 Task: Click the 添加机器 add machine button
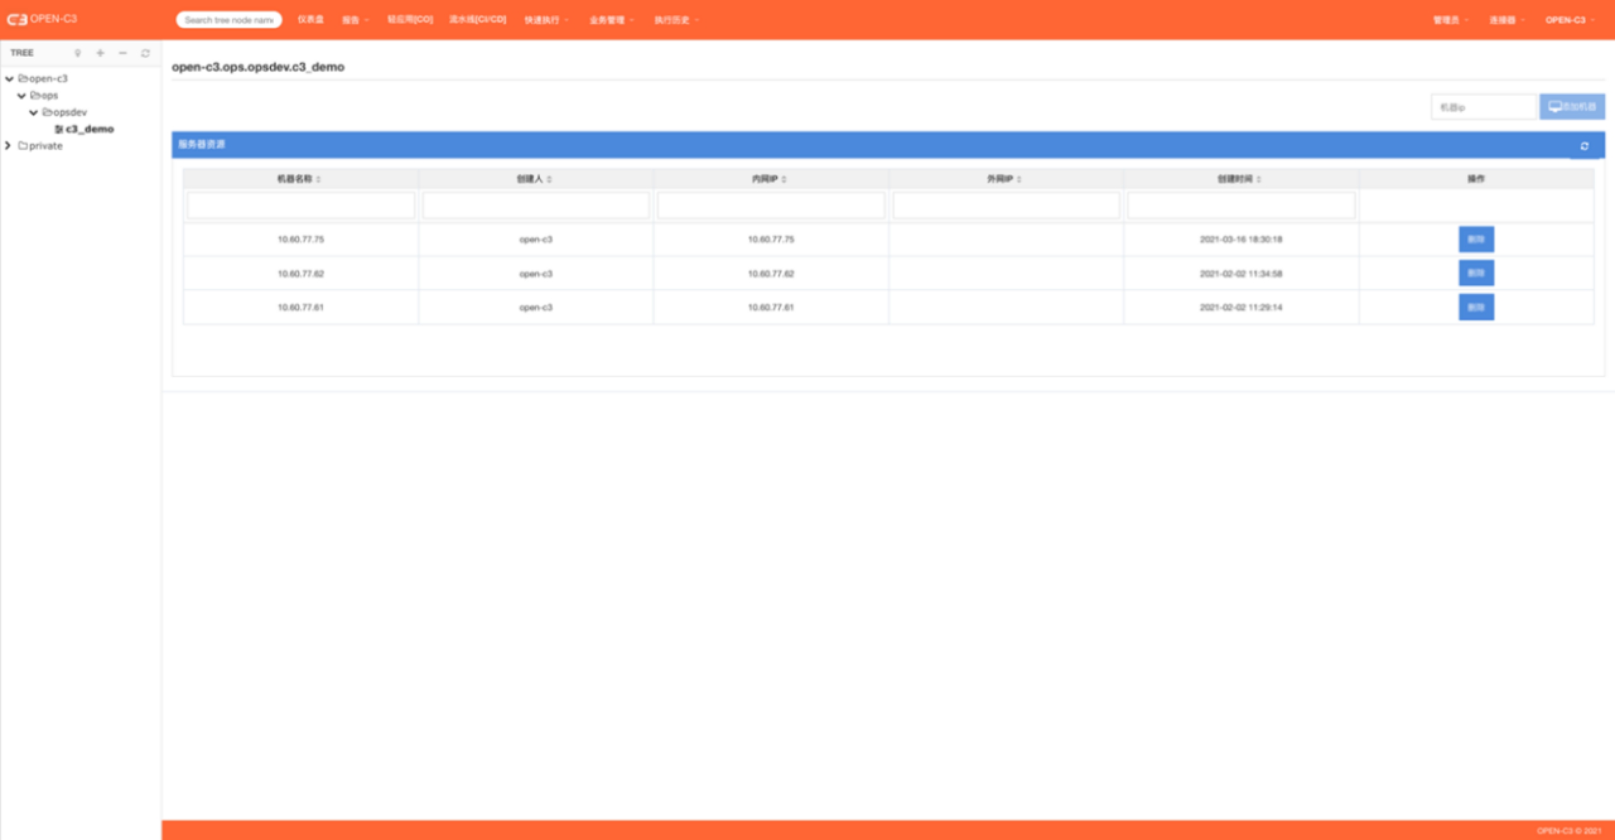(x=1571, y=107)
